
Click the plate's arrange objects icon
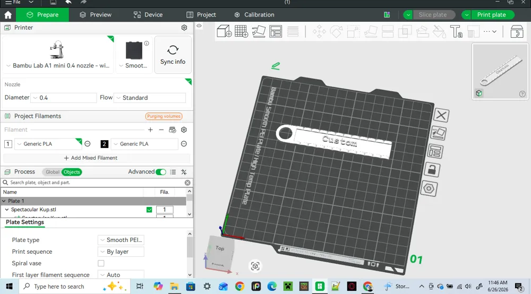(435, 151)
